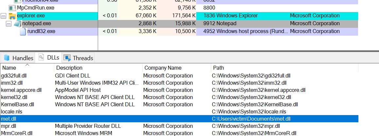Switch to the Threads tab

click(x=78, y=58)
